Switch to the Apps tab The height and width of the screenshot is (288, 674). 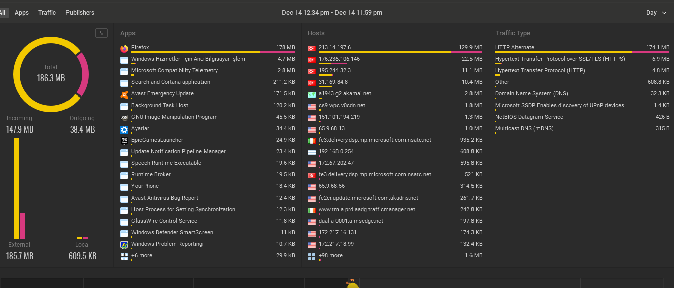22,12
